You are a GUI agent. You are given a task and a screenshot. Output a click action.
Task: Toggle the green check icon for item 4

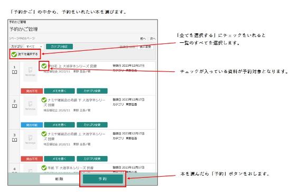click(44, 168)
